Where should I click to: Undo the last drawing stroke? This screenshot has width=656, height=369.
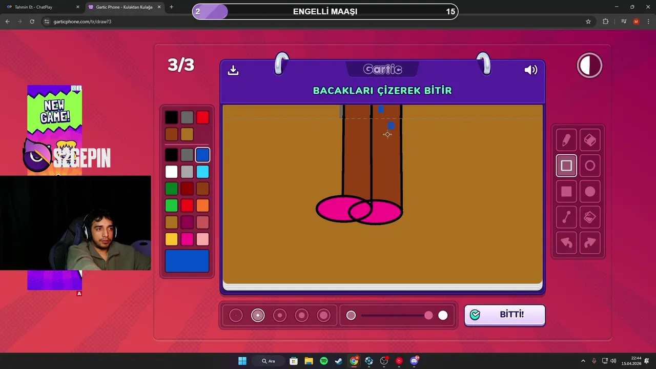(566, 243)
